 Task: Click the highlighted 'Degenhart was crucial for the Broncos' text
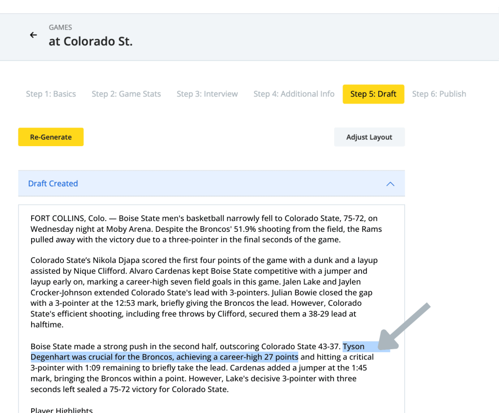(101, 357)
